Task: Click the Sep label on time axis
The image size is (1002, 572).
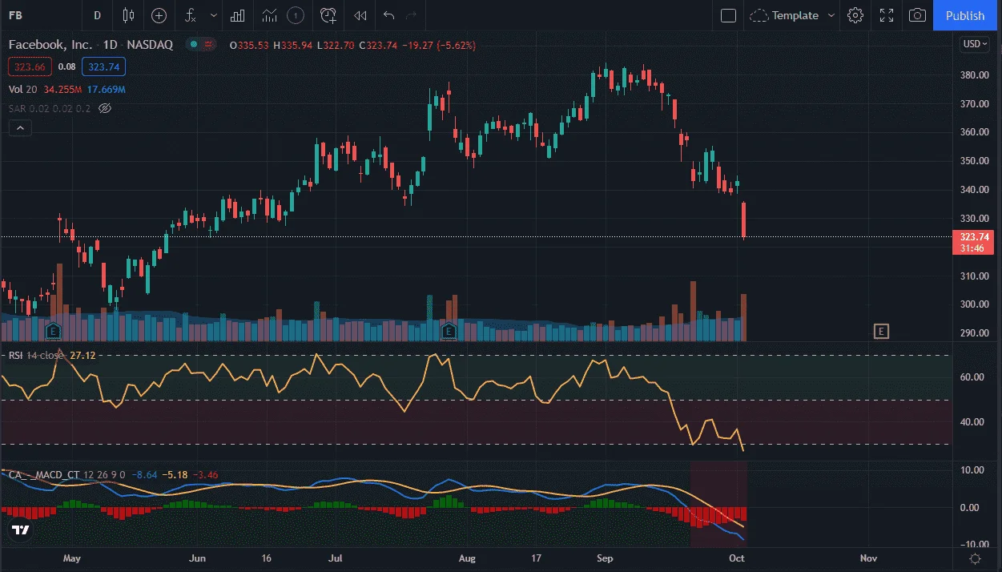Action: click(606, 558)
